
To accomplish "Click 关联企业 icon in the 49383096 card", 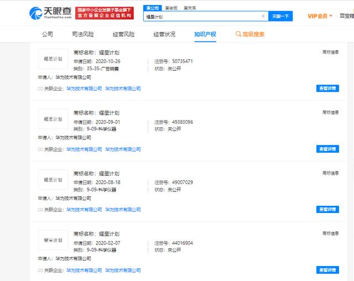I will pyautogui.click(x=40, y=149).
